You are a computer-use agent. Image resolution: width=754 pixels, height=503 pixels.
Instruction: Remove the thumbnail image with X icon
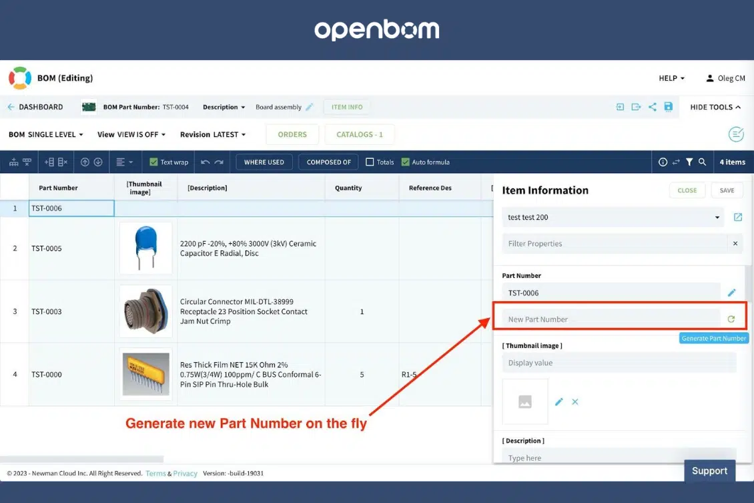tap(575, 401)
